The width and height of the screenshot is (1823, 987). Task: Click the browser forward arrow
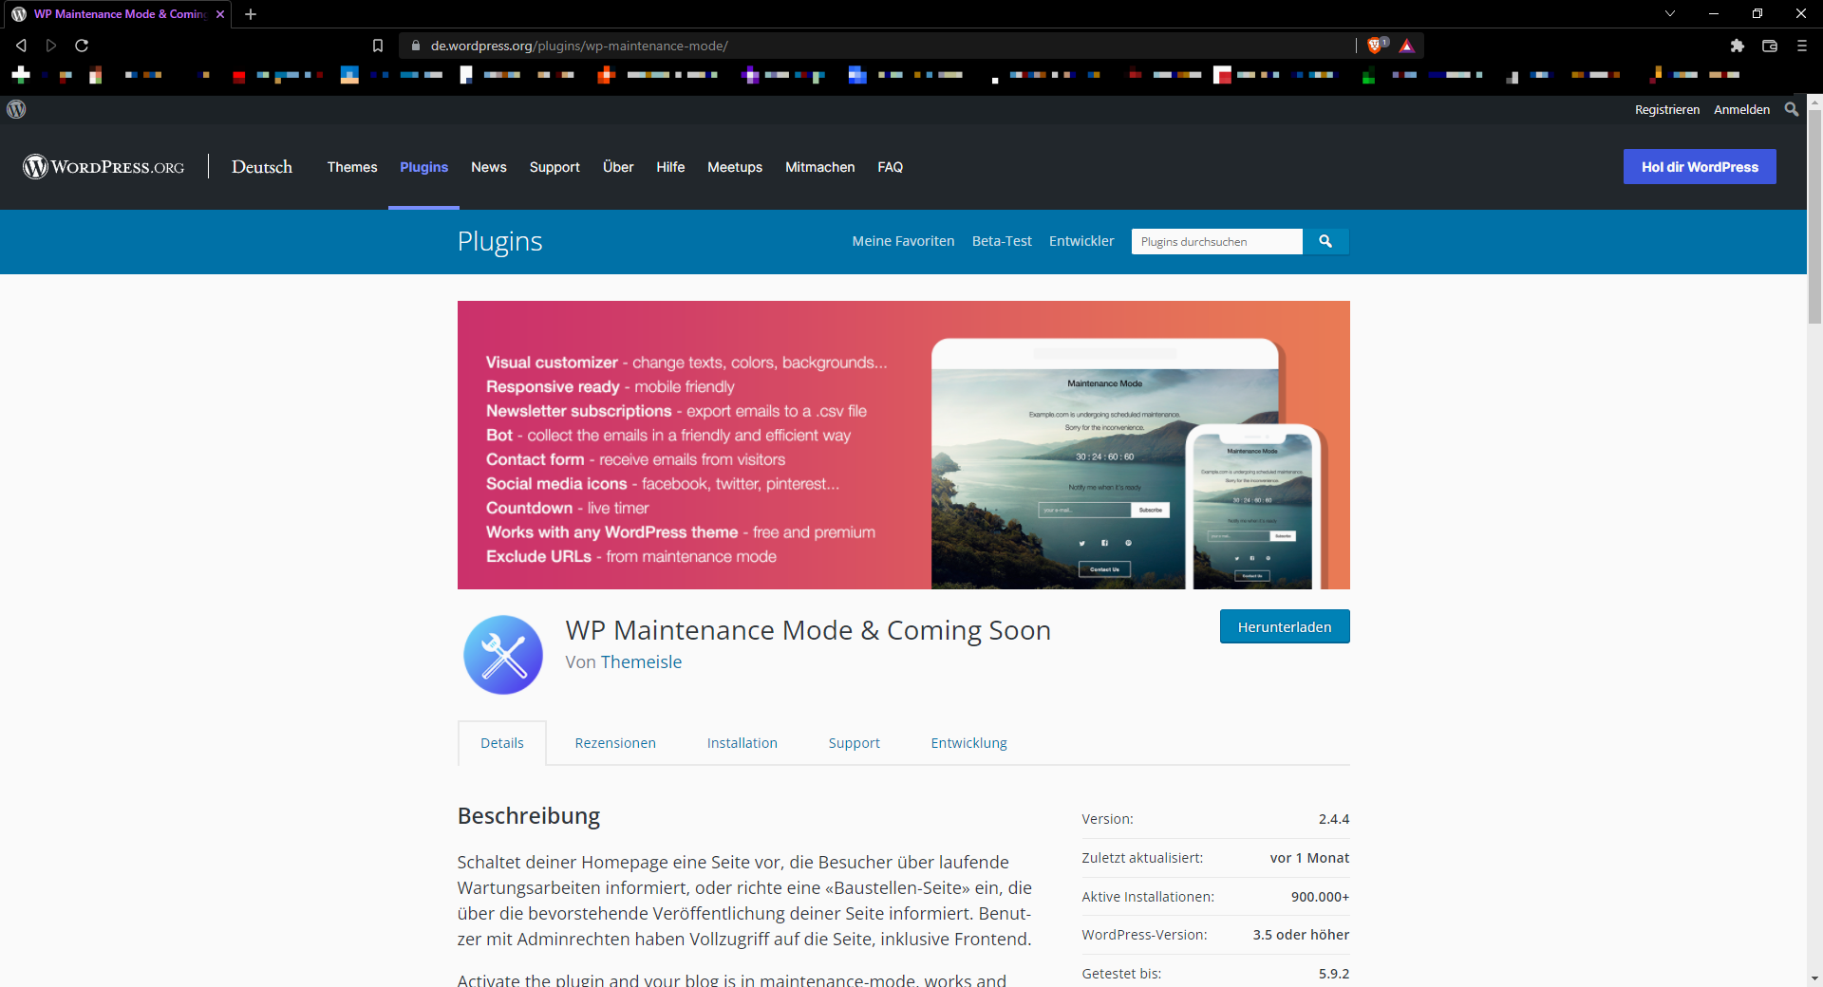click(51, 46)
